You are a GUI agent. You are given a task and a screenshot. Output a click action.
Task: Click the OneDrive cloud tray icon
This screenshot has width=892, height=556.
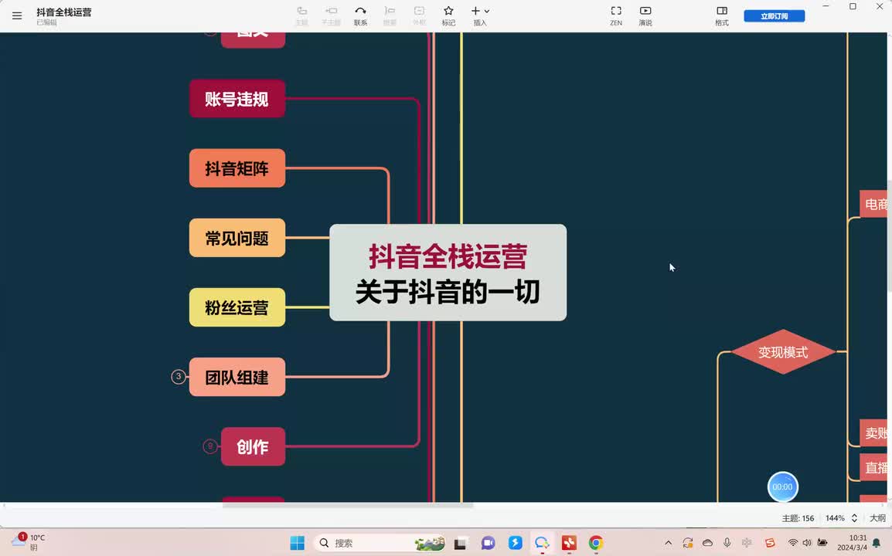coord(707,543)
